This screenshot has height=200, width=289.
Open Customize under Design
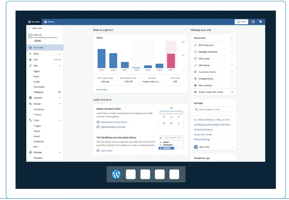pos(39,110)
